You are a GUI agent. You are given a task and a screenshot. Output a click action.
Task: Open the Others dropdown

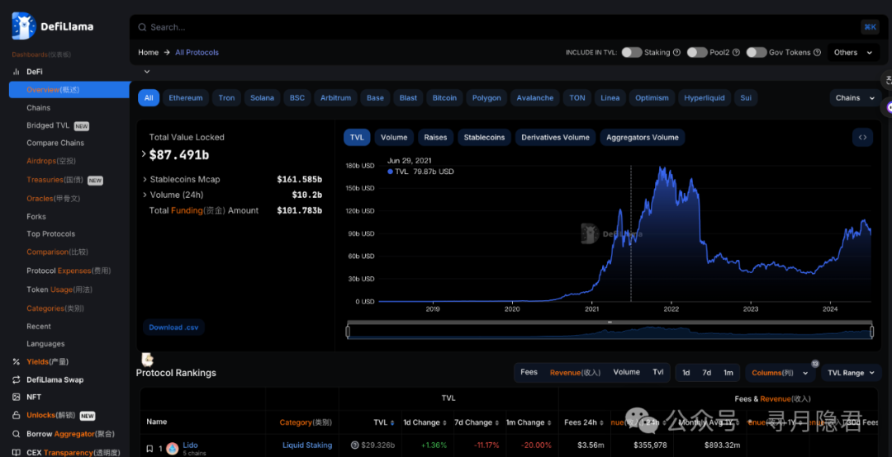pos(853,53)
